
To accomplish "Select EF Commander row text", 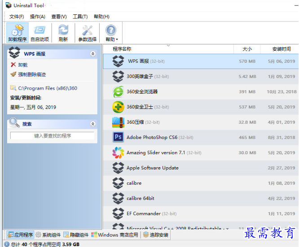I will [143, 213].
